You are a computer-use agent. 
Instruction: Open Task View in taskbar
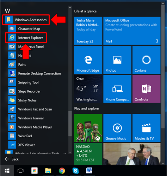20,171
